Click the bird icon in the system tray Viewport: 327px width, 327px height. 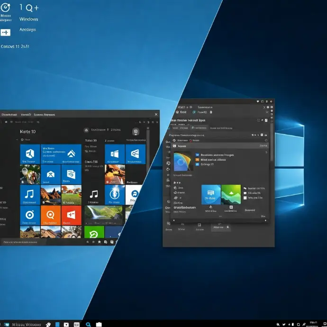(283, 325)
